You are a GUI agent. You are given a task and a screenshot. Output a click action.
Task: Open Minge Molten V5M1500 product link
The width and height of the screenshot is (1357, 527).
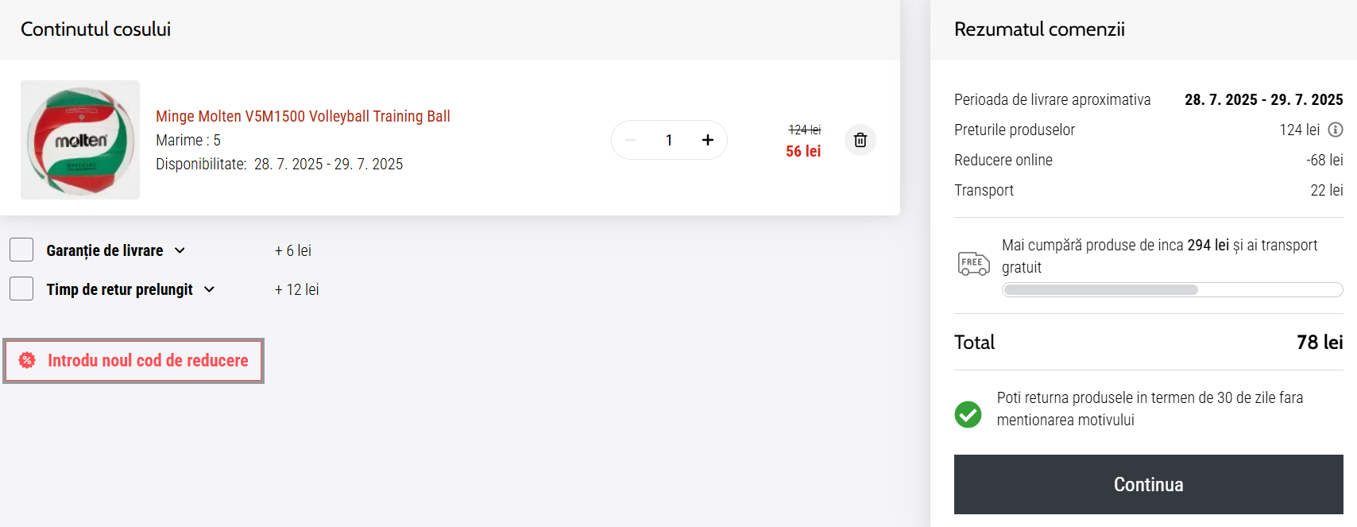(x=303, y=116)
